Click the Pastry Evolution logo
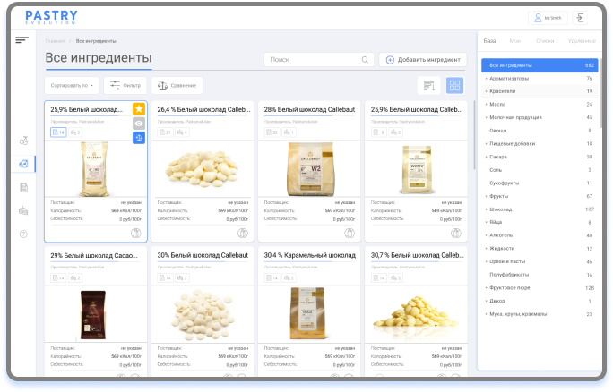This screenshot has height=392, width=613. click(x=51, y=17)
